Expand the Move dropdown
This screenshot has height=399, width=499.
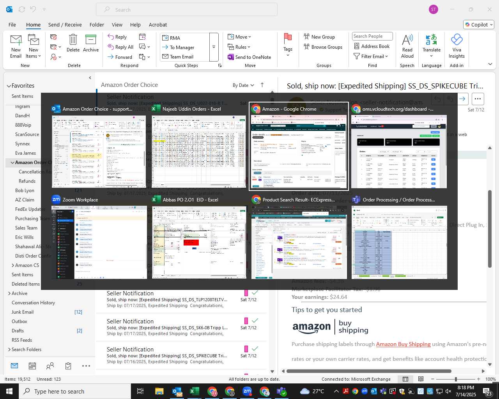239,37
